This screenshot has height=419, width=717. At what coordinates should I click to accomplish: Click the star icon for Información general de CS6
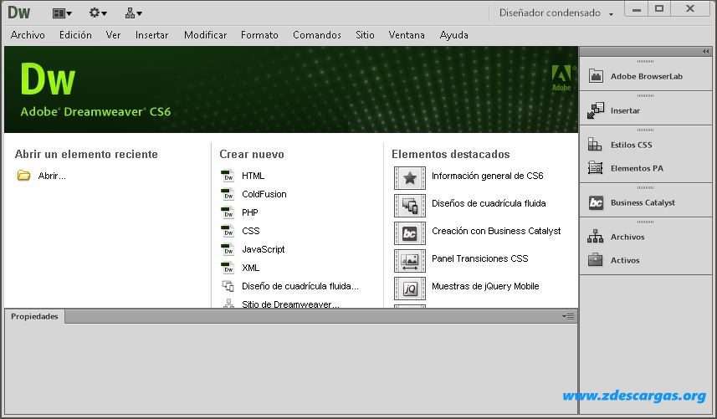coord(410,178)
